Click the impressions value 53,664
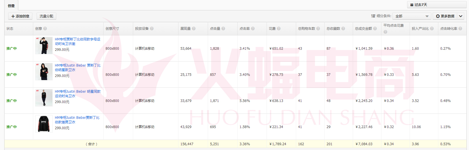Screen dimensions: 469x150 (x=186, y=49)
